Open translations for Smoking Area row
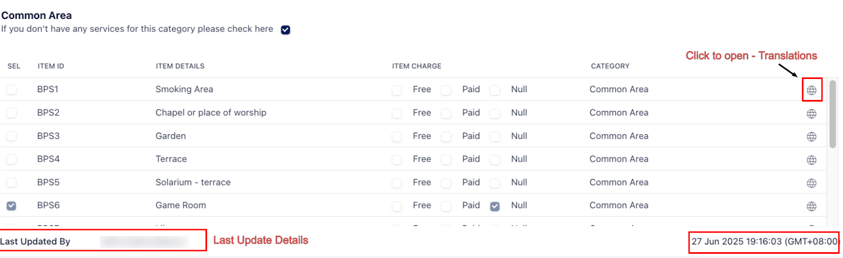The width and height of the screenshot is (843, 258). coord(811,91)
